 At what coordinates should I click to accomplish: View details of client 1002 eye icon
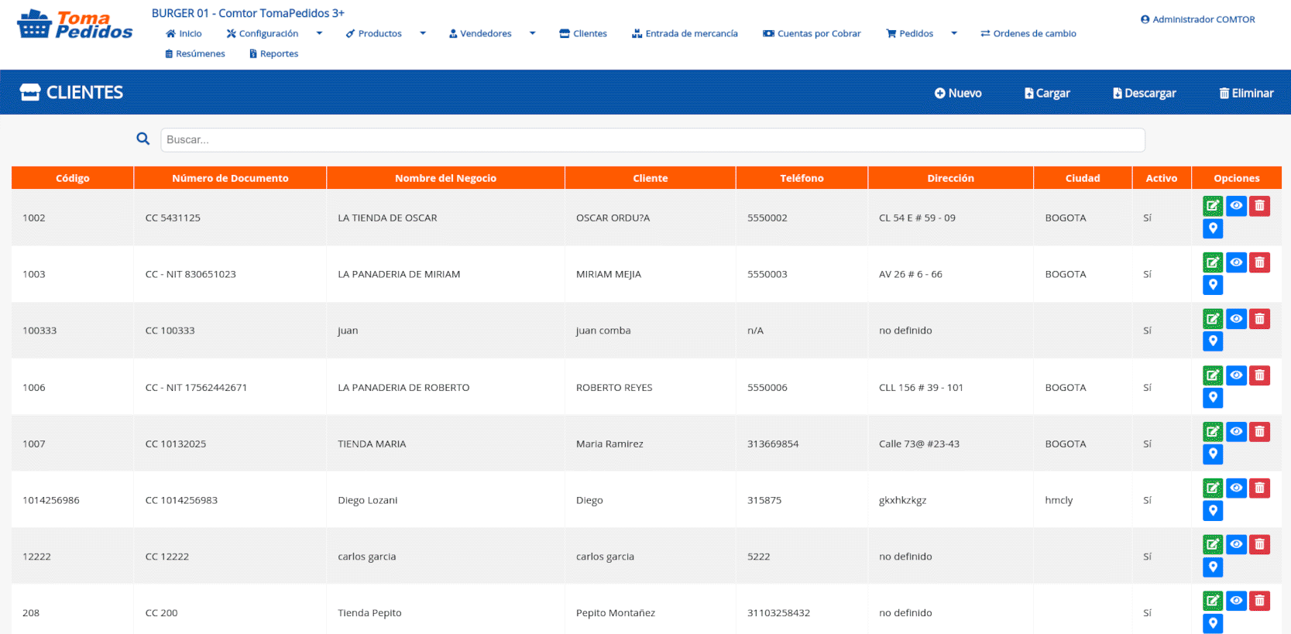(x=1237, y=206)
